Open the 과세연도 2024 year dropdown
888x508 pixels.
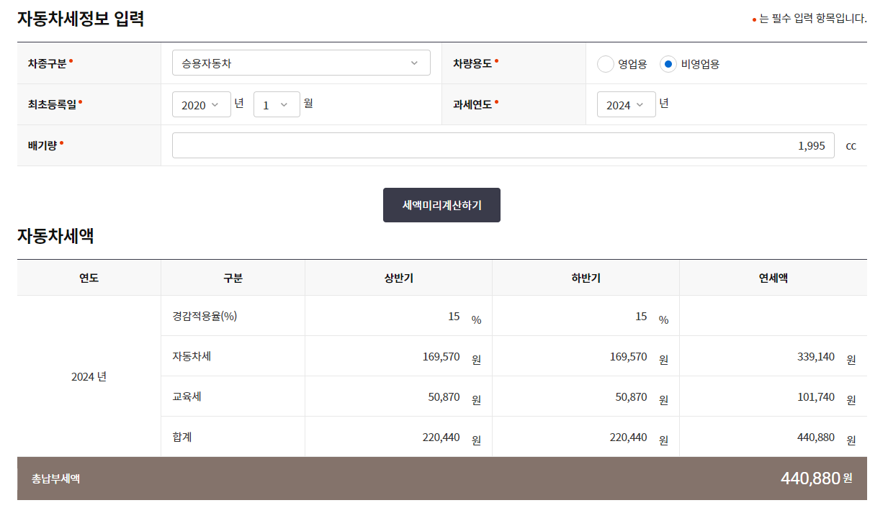[x=626, y=104]
